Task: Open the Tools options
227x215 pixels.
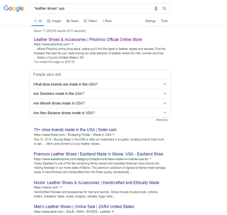Action: [164, 21]
